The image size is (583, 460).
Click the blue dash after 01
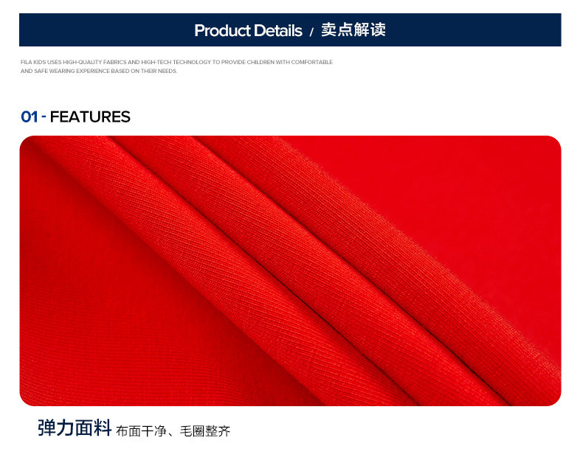point(44,117)
